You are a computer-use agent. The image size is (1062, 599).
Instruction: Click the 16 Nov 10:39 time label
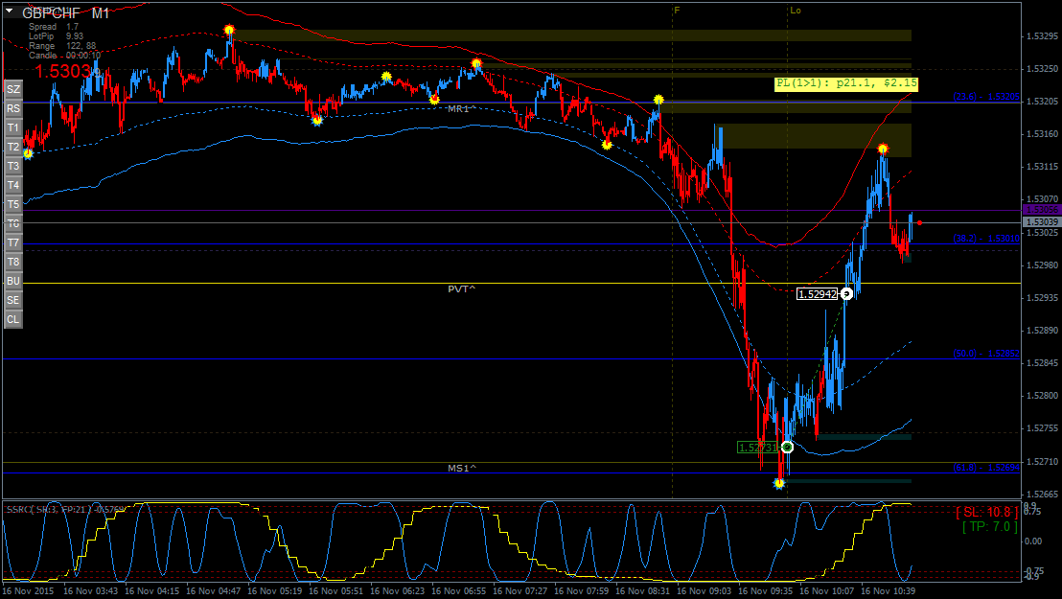tap(889, 591)
